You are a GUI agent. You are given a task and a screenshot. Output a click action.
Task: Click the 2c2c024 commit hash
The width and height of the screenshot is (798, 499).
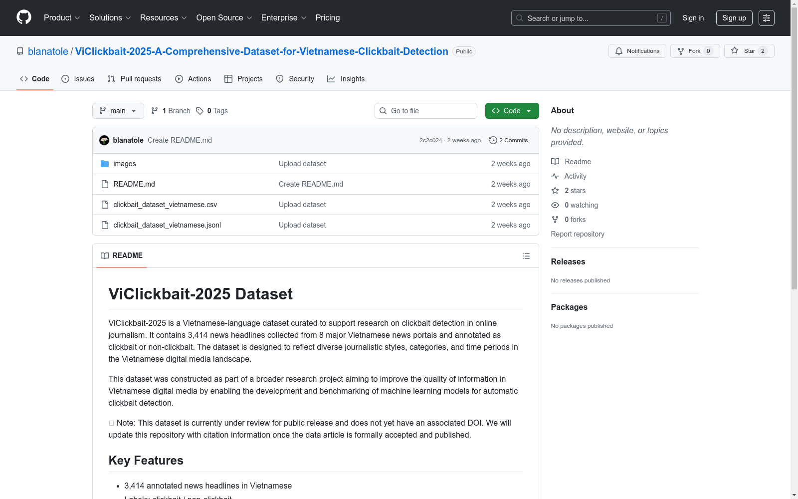431,140
